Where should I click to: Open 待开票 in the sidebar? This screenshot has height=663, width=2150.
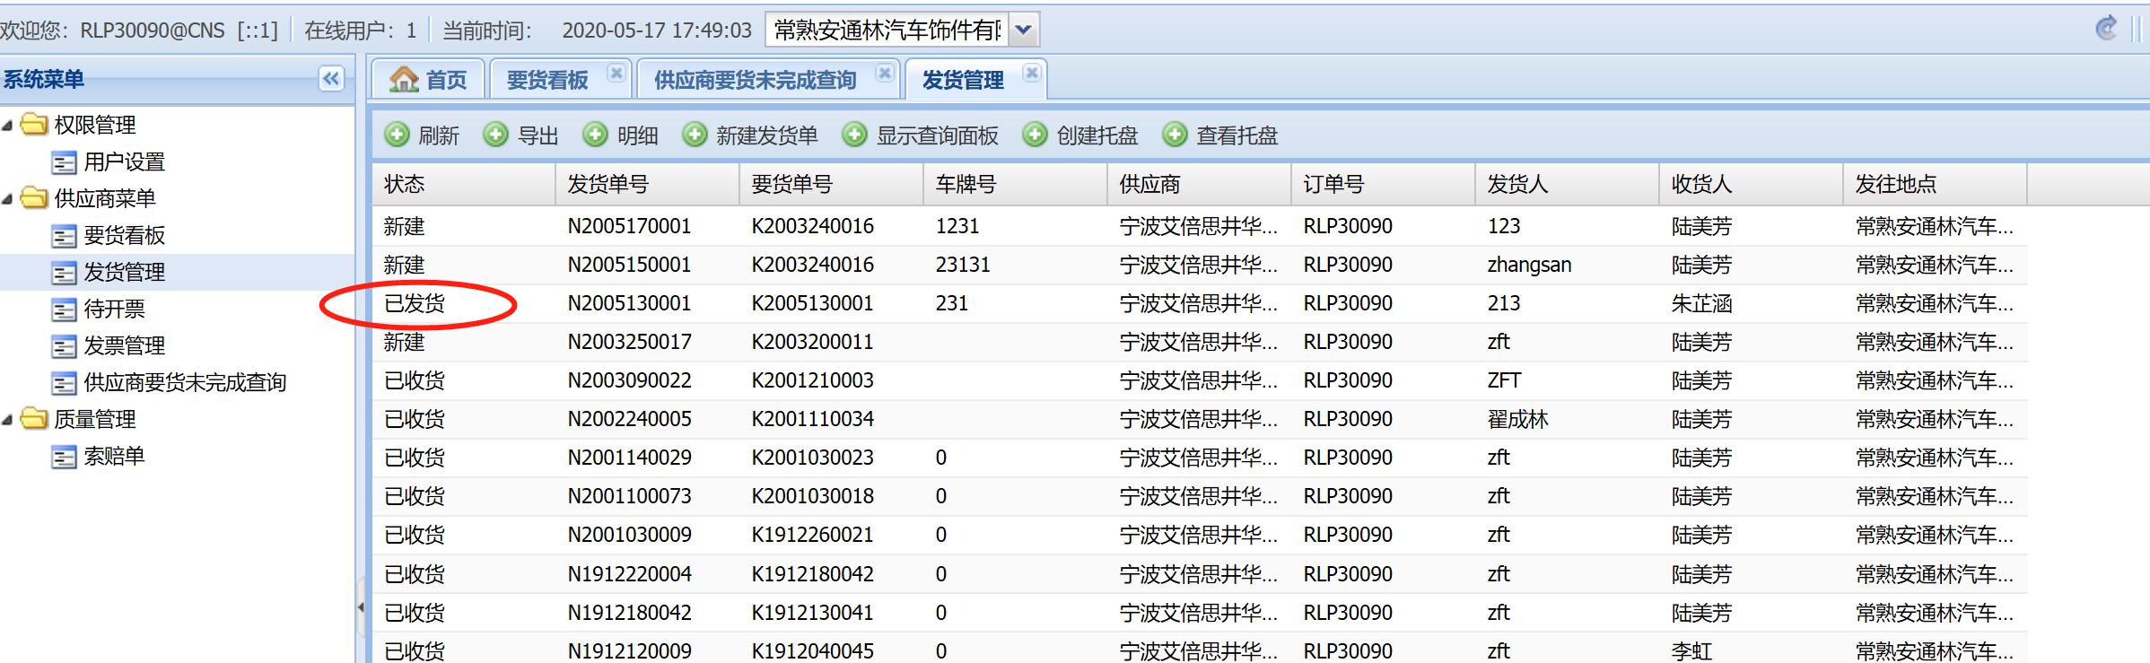pyautogui.click(x=114, y=310)
